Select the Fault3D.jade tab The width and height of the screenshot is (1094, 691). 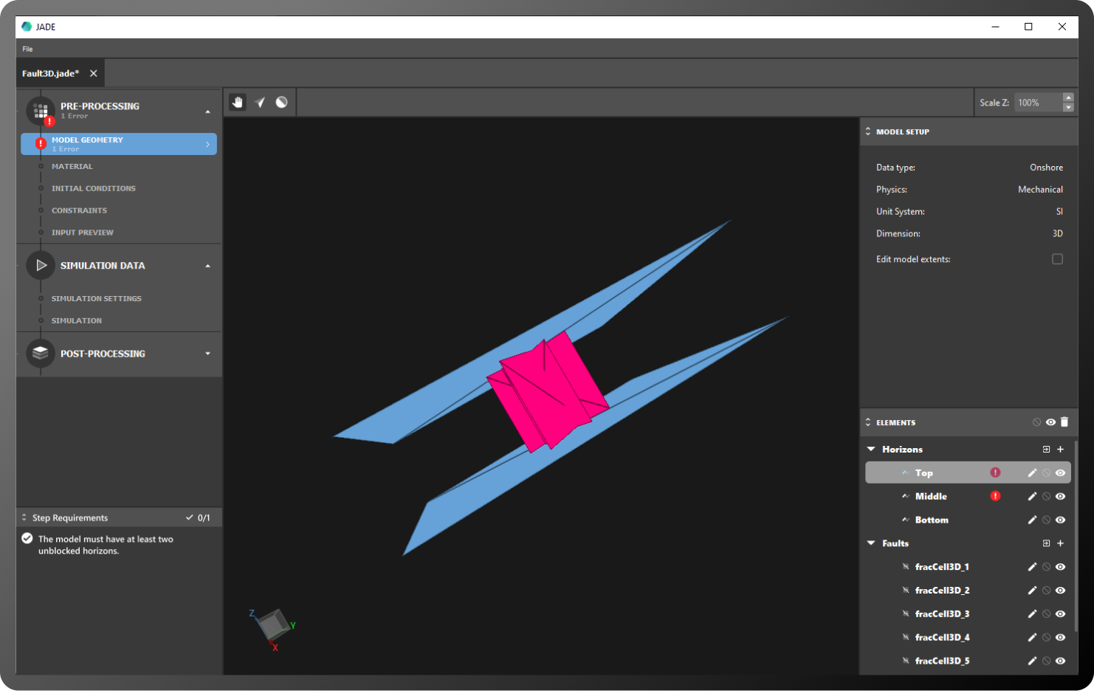50,74
